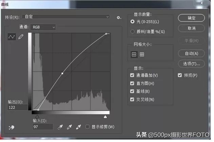Screen dimensions: 214x142
Task: Click the 输出 value field showing 122
Action: click(18, 108)
